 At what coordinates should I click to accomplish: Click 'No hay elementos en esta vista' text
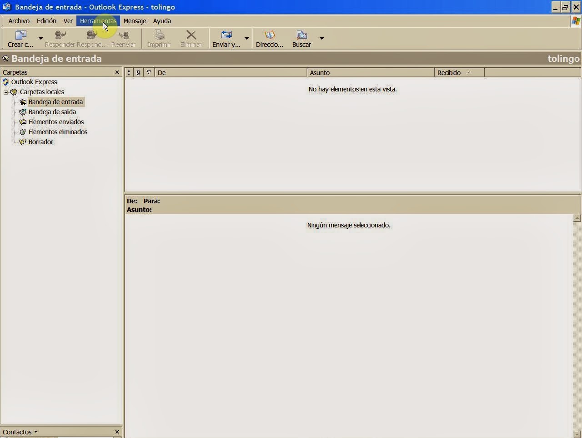pyautogui.click(x=353, y=89)
